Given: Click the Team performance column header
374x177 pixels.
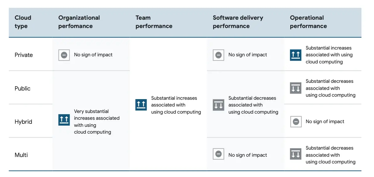Looking at the screenshot, I should click(154, 22).
